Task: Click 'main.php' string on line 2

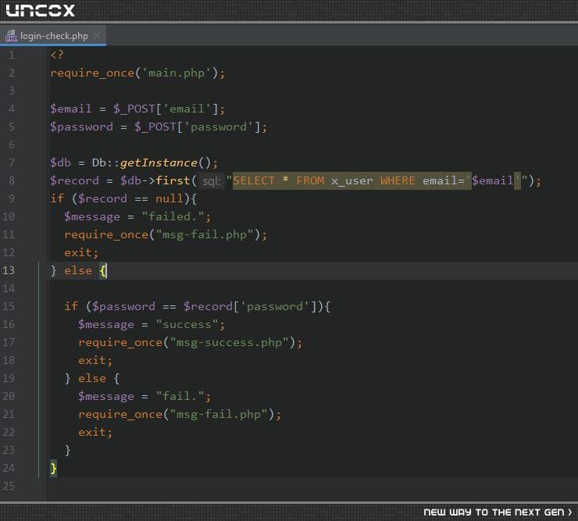Action: click(177, 73)
